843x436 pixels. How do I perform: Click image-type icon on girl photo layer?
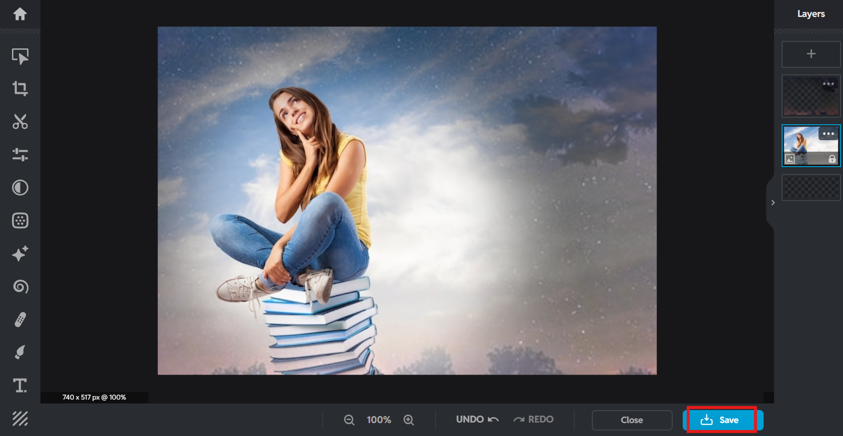(790, 159)
